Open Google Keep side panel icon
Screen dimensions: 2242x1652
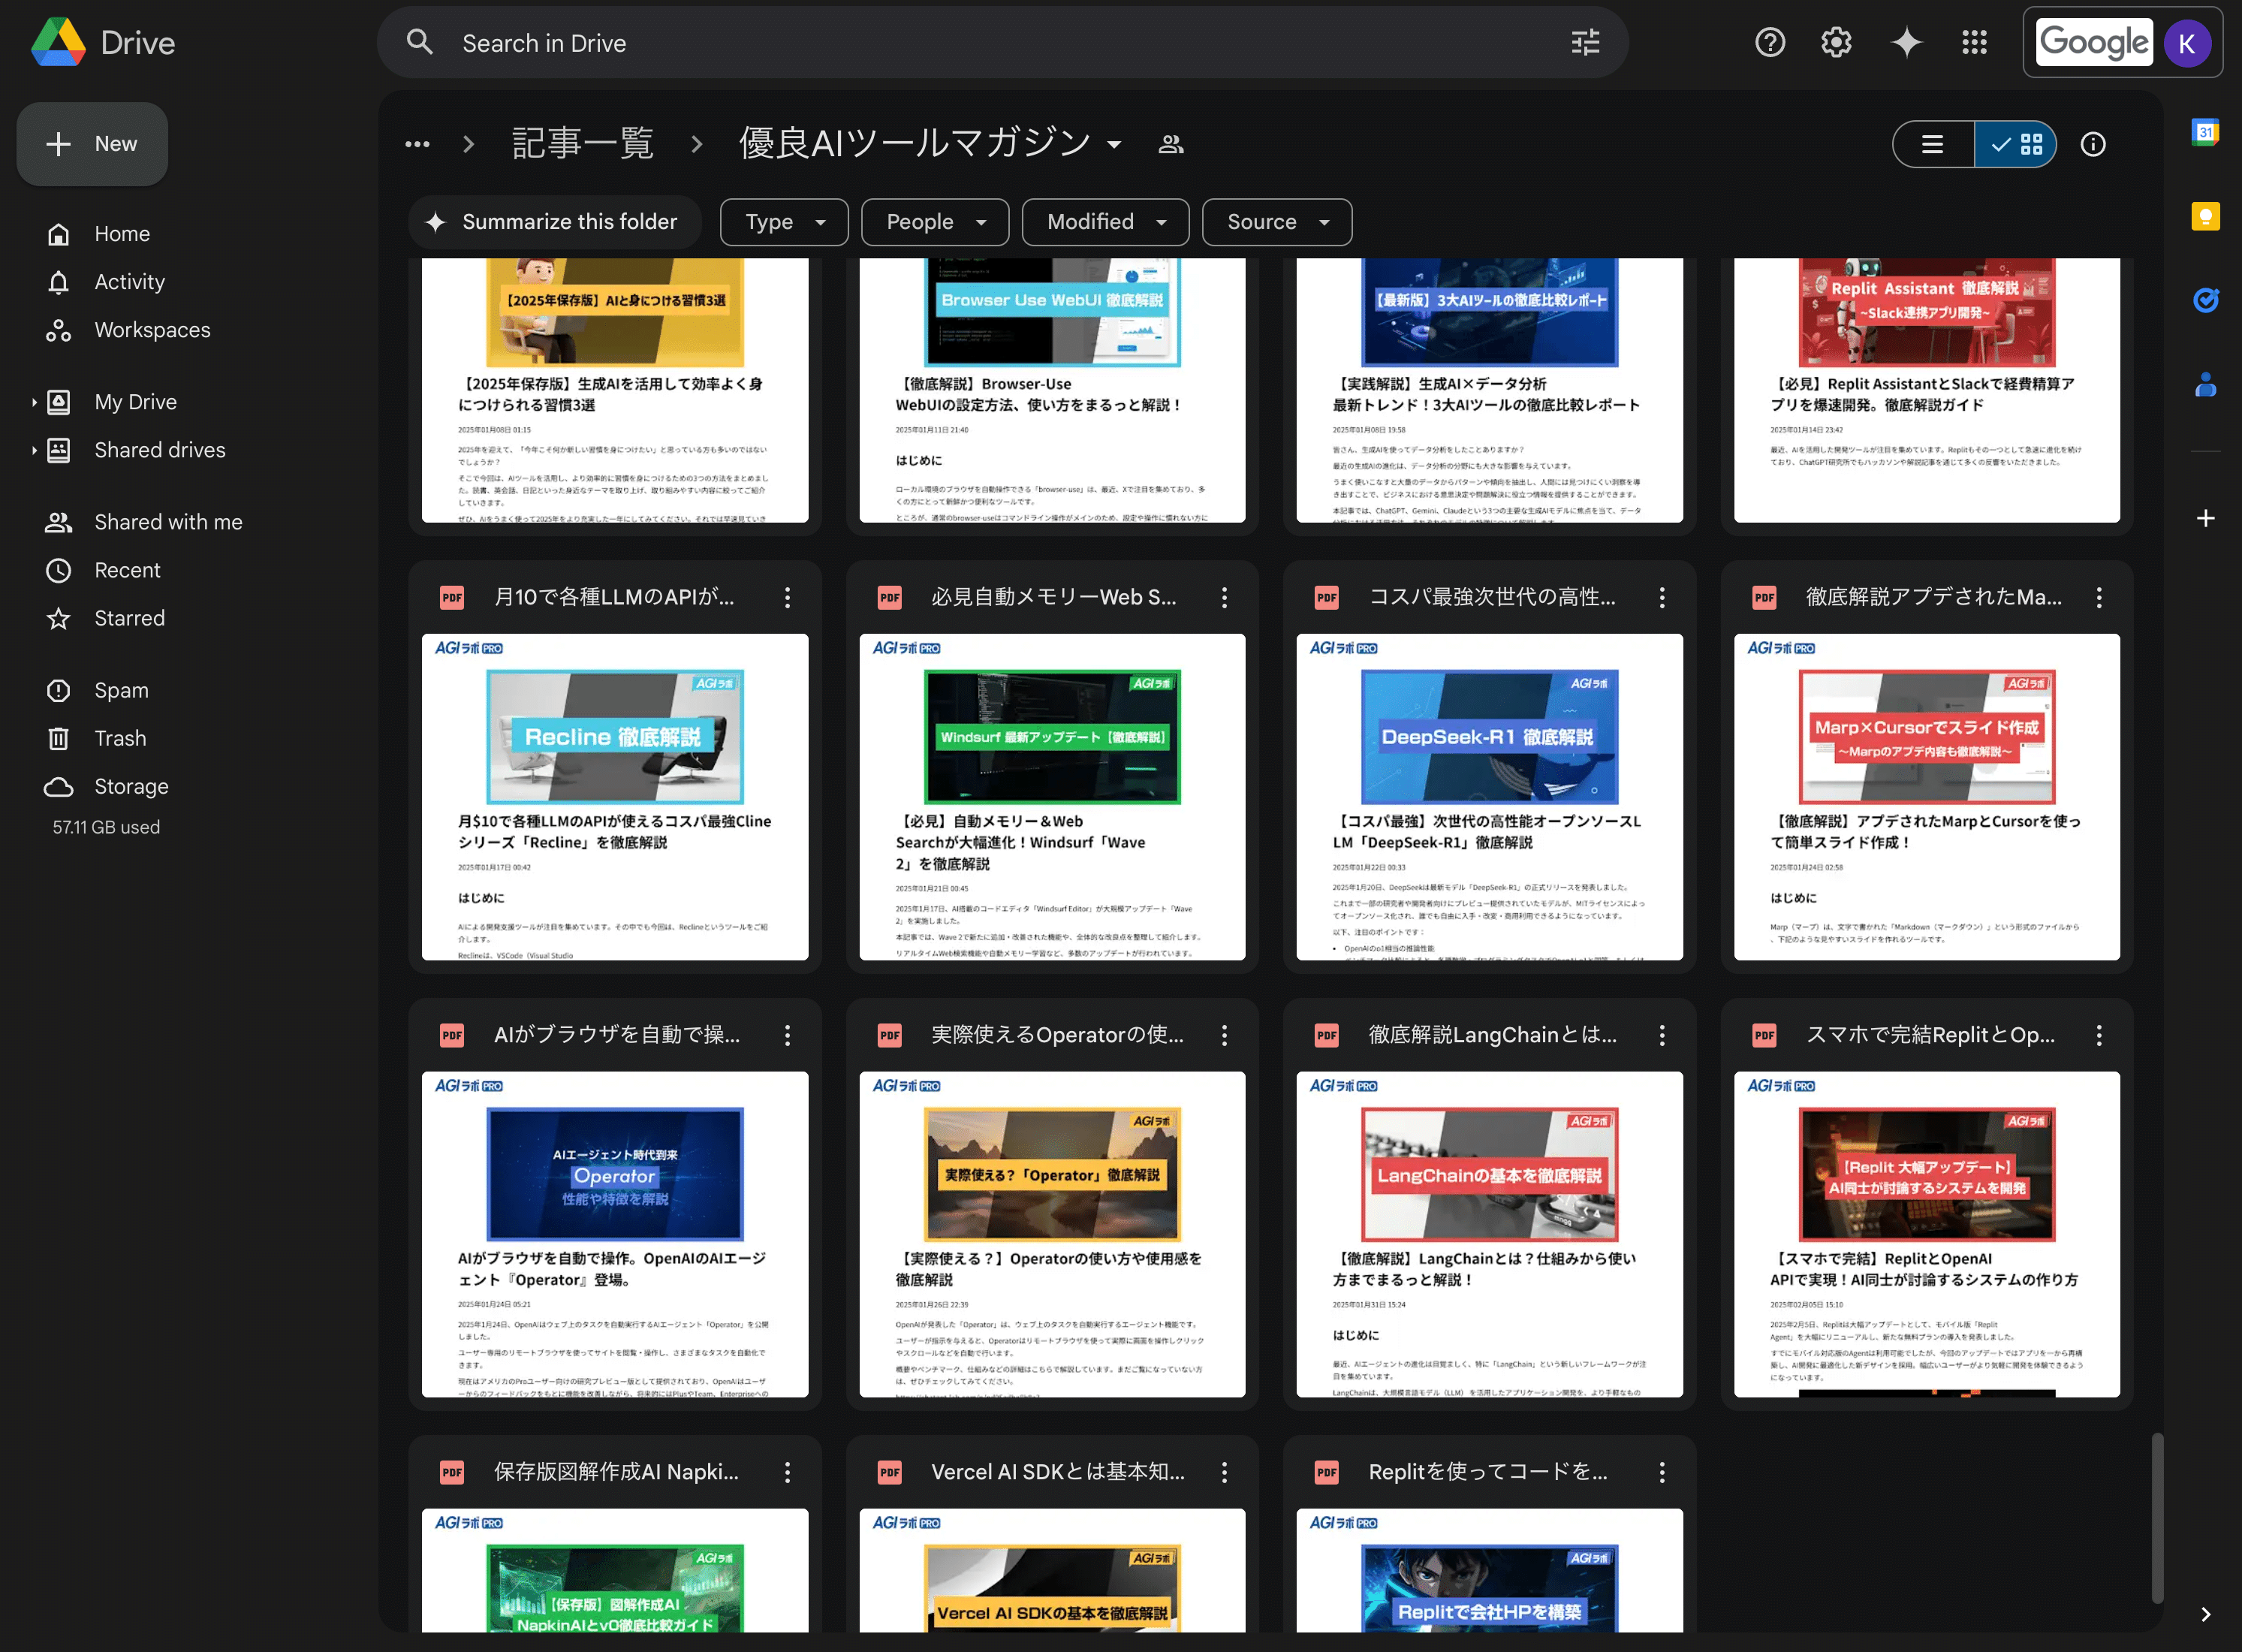click(x=2205, y=216)
